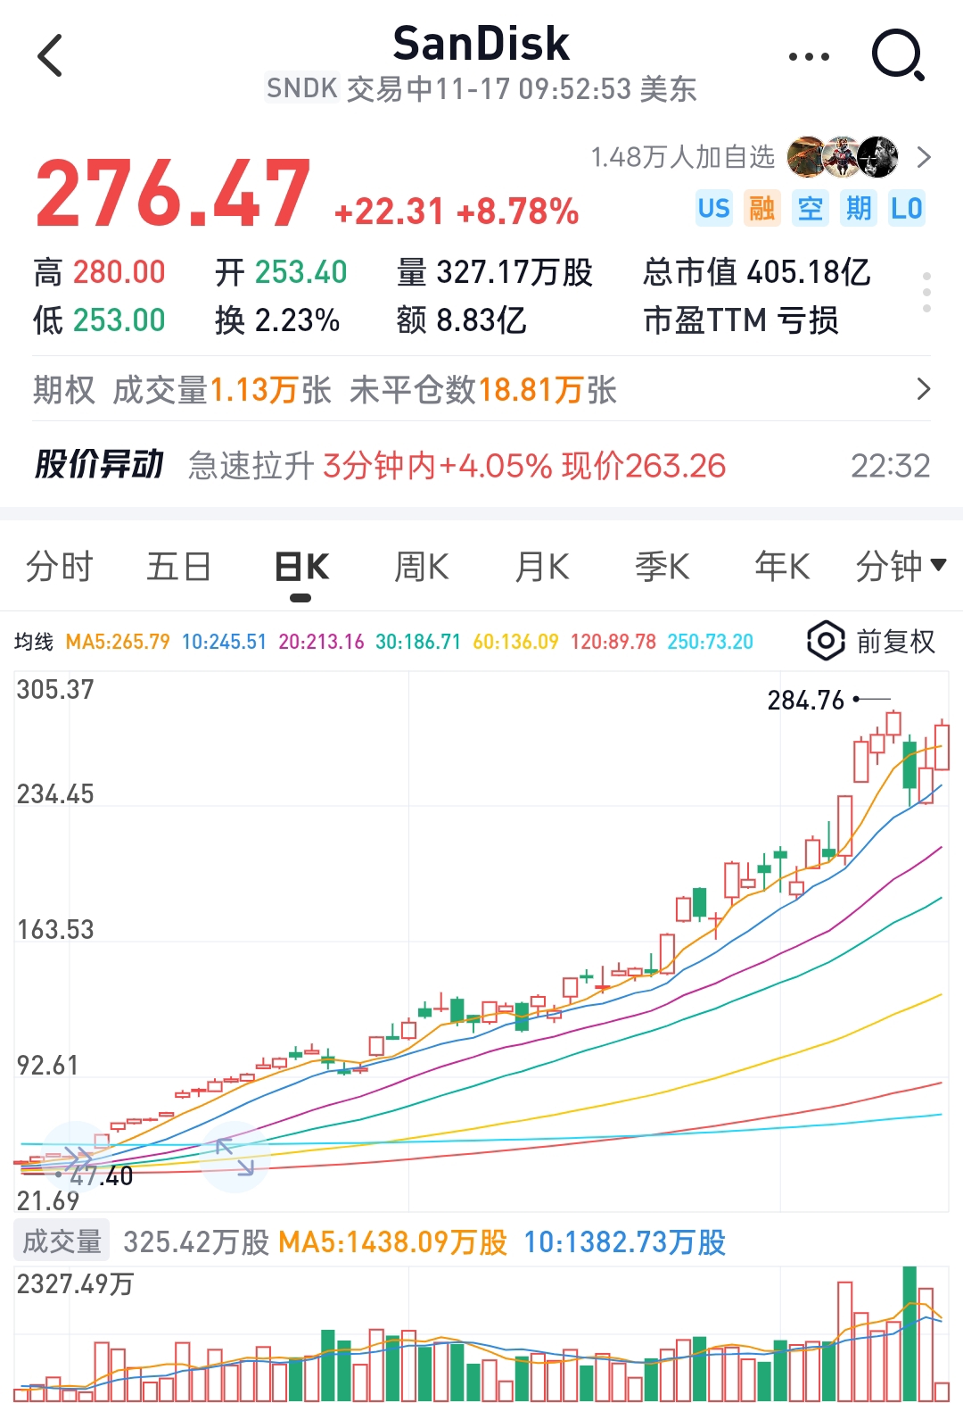Image resolution: width=963 pixels, height=1403 pixels.
Task: Tap the volume 10:1382.73万股 value
Action: [x=624, y=1241]
